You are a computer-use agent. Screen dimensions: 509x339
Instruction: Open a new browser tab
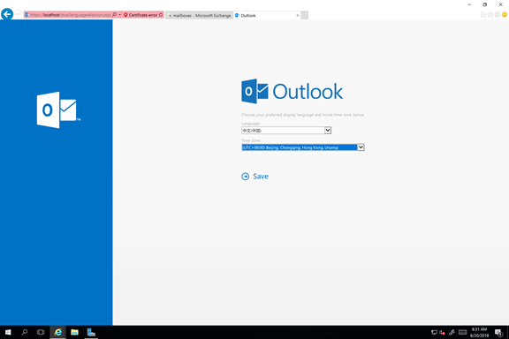point(305,15)
